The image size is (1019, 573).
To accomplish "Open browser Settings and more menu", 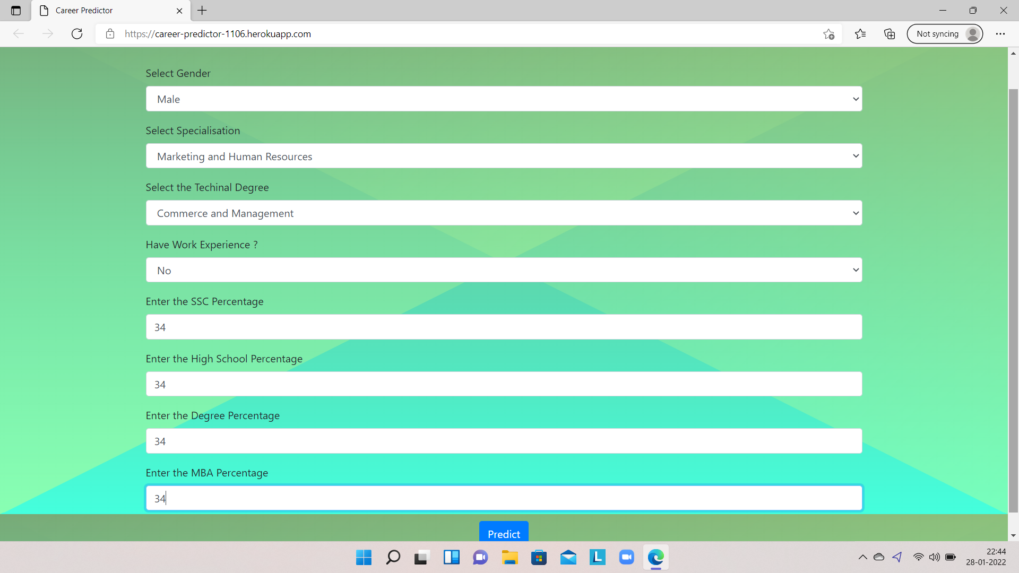I will click(x=1000, y=34).
